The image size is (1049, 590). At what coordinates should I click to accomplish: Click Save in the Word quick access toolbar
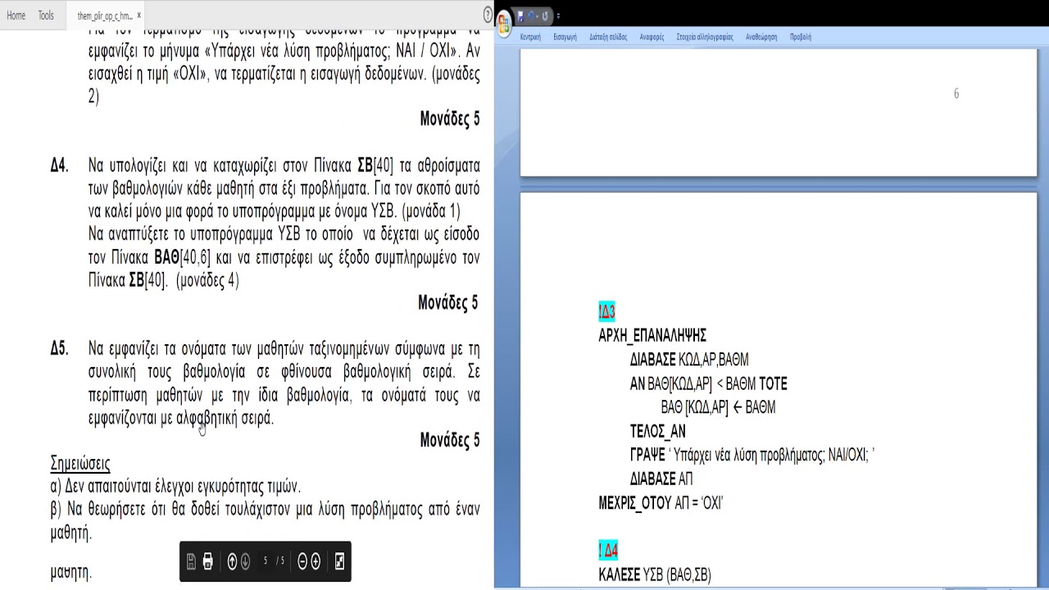pos(520,16)
